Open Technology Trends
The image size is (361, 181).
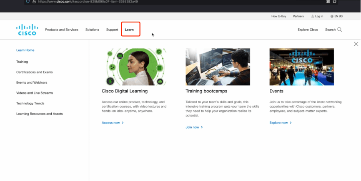pos(30,103)
